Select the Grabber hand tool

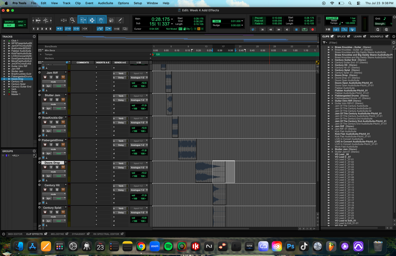pyautogui.click(x=101, y=20)
